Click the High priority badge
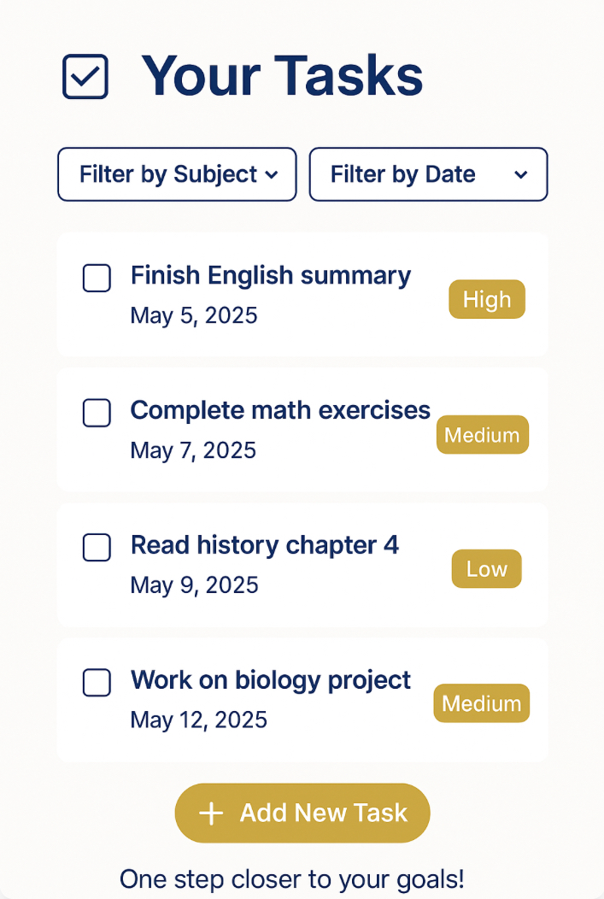The image size is (604, 899). click(x=487, y=300)
